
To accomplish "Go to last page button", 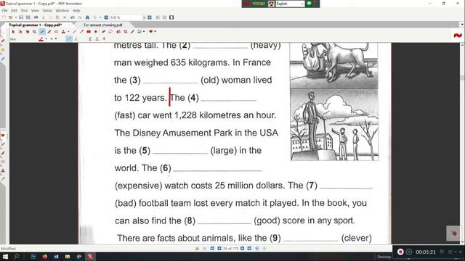I will click(x=249, y=248).
